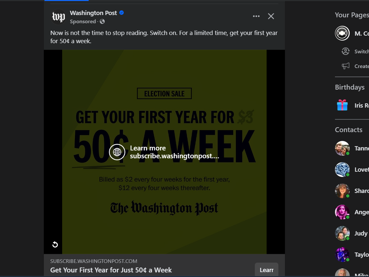Open a chat with Taylo from Contacts
Viewport: 369px width, 277px height.
click(x=342, y=254)
